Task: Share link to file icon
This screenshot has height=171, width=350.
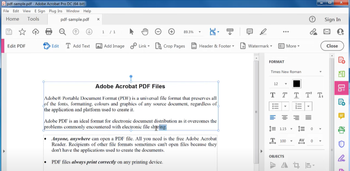Action: pyautogui.click(x=313, y=32)
